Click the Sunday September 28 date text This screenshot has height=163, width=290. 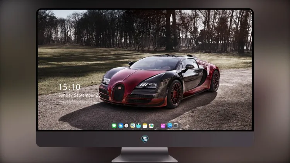click(x=79, y=95)
